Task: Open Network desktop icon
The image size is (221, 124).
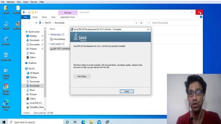Action: pyautogui.click(x=6, y=41)
